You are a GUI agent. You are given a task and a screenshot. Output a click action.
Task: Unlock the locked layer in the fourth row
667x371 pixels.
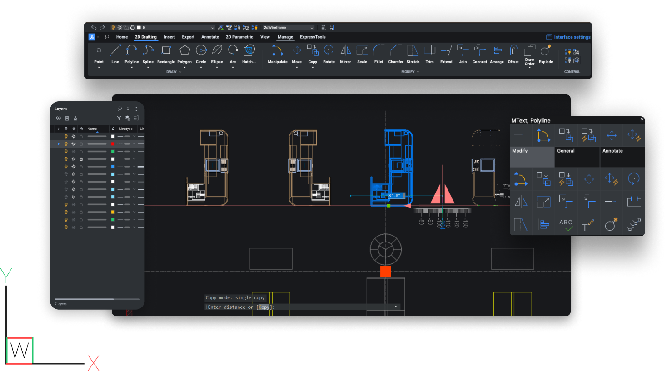[81, 159]
